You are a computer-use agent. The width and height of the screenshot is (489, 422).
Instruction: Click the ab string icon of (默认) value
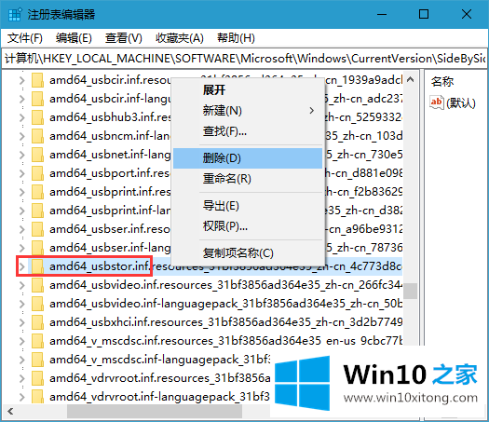pyautogui.click(x=436, y=102)
